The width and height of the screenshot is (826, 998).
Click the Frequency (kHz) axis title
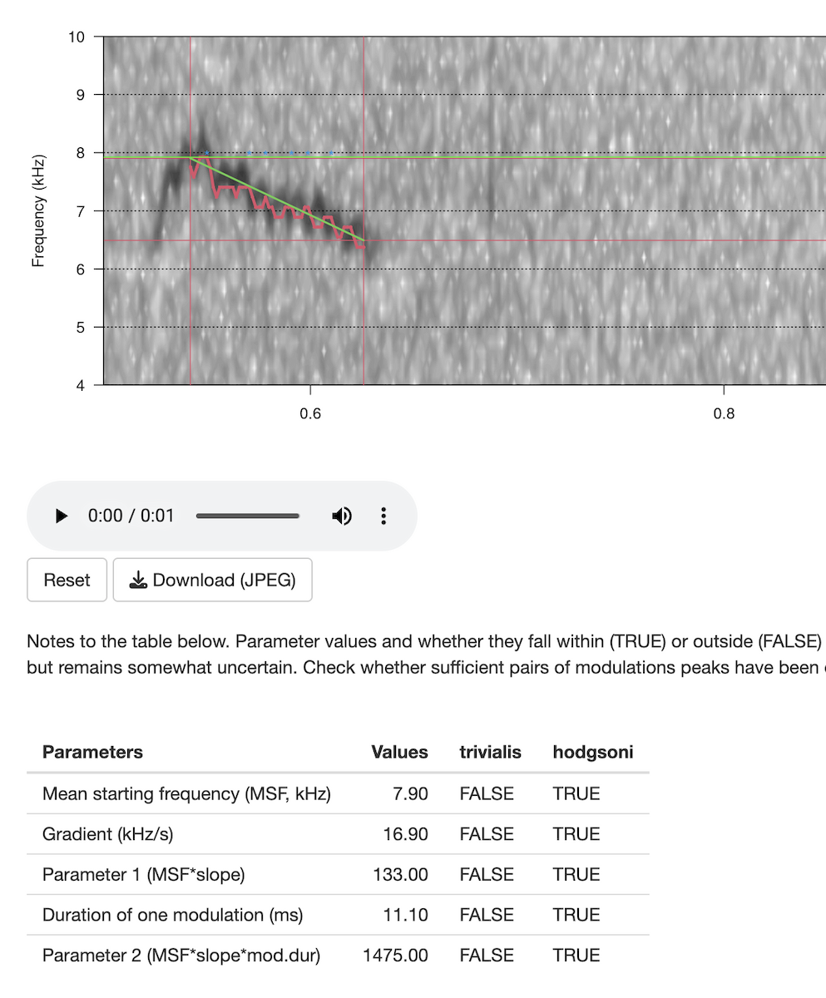tap(37, 210)
